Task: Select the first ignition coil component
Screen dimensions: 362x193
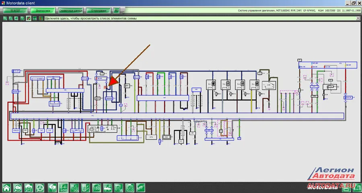Action: tap(211, 85)
